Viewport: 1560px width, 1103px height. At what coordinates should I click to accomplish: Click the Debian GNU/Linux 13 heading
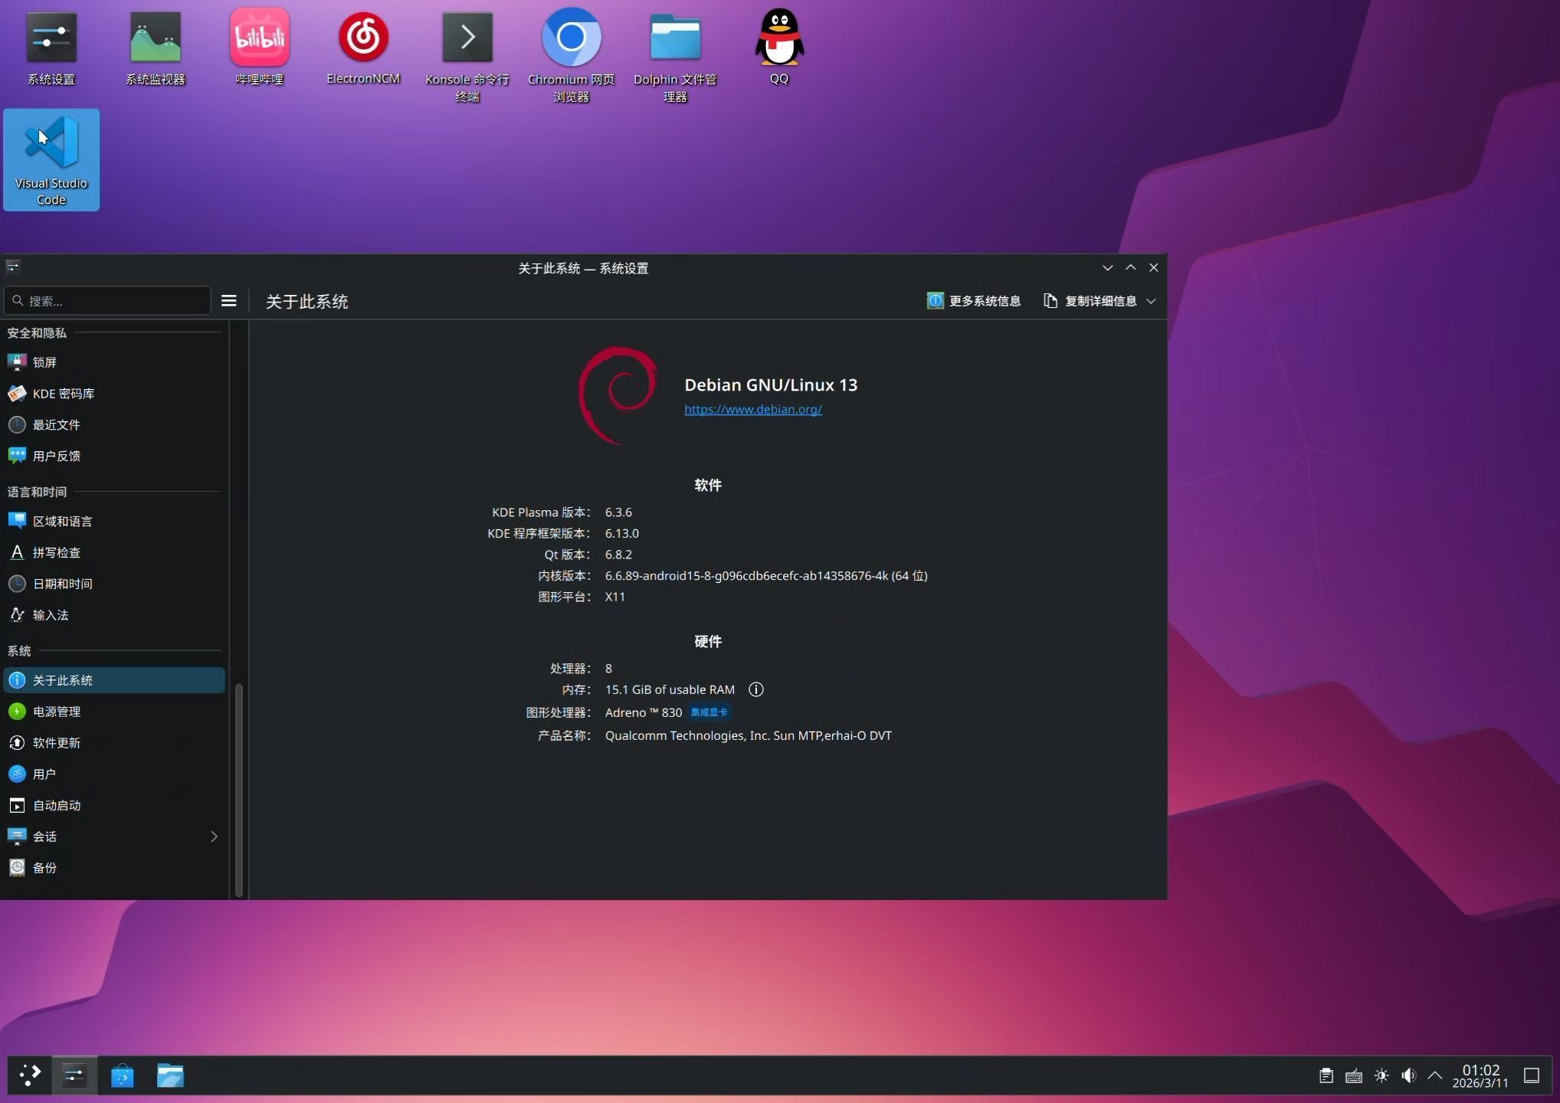771,385
